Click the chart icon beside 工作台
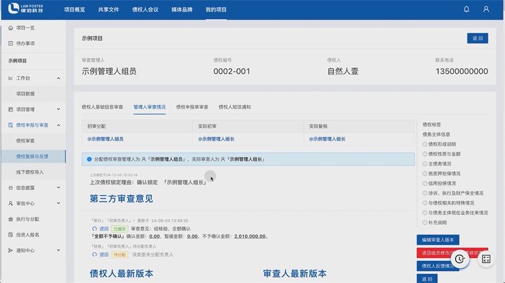The image size is (505, 283). coord(10,78)
